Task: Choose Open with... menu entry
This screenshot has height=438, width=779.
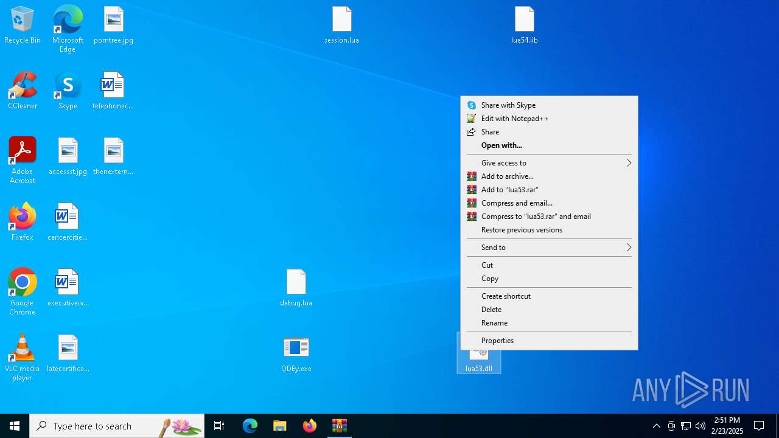Action: pyautogui.click(x=549, y=145)
